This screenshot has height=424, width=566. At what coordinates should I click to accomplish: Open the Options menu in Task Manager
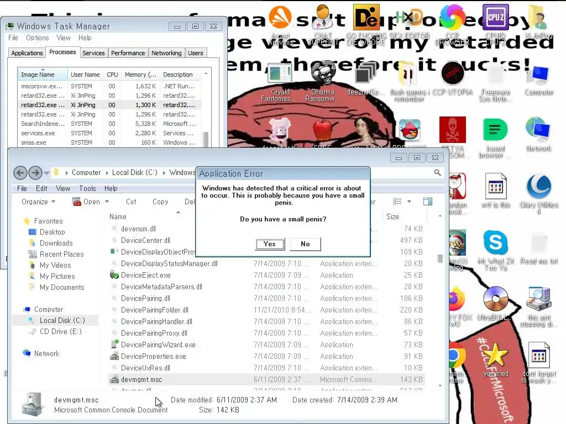tap(37, 38)
